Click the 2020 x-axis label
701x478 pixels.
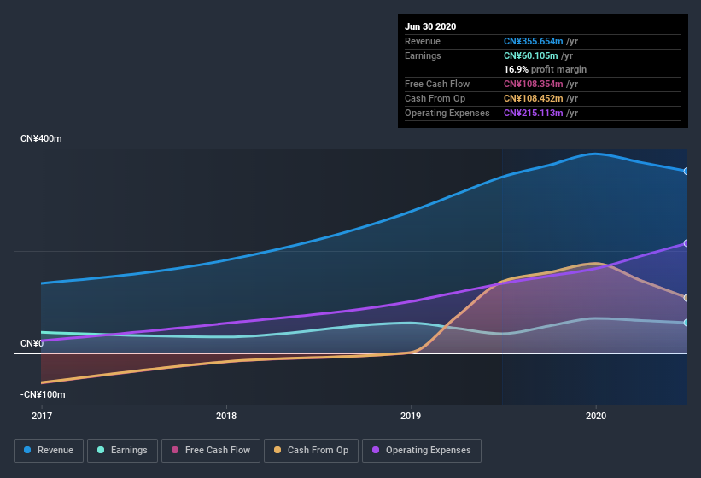tap(596, 416)
